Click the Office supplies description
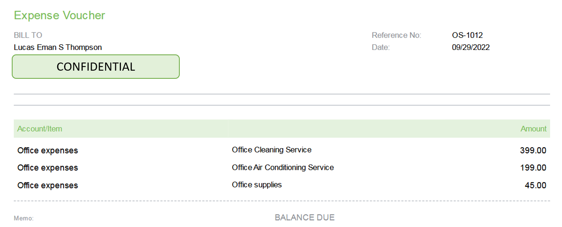562x227 pixels. 257,185
